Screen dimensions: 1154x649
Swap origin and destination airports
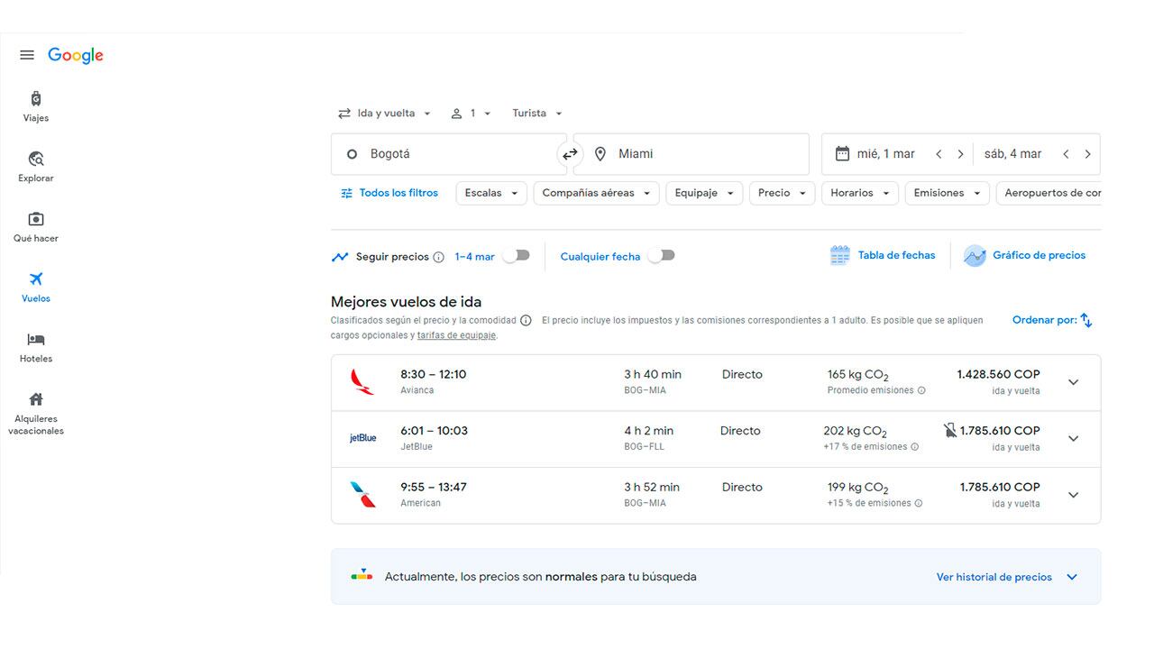pos(570,153)
